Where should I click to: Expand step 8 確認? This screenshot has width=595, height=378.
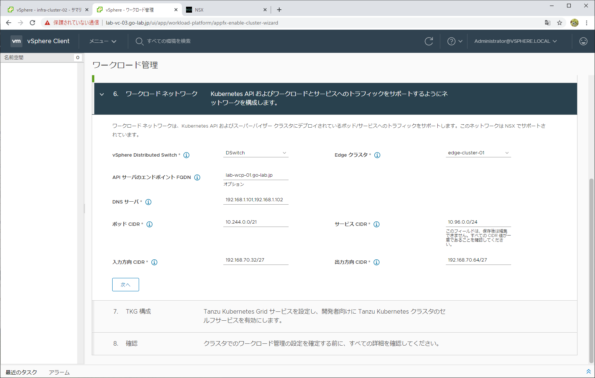[x=334, y=343]
